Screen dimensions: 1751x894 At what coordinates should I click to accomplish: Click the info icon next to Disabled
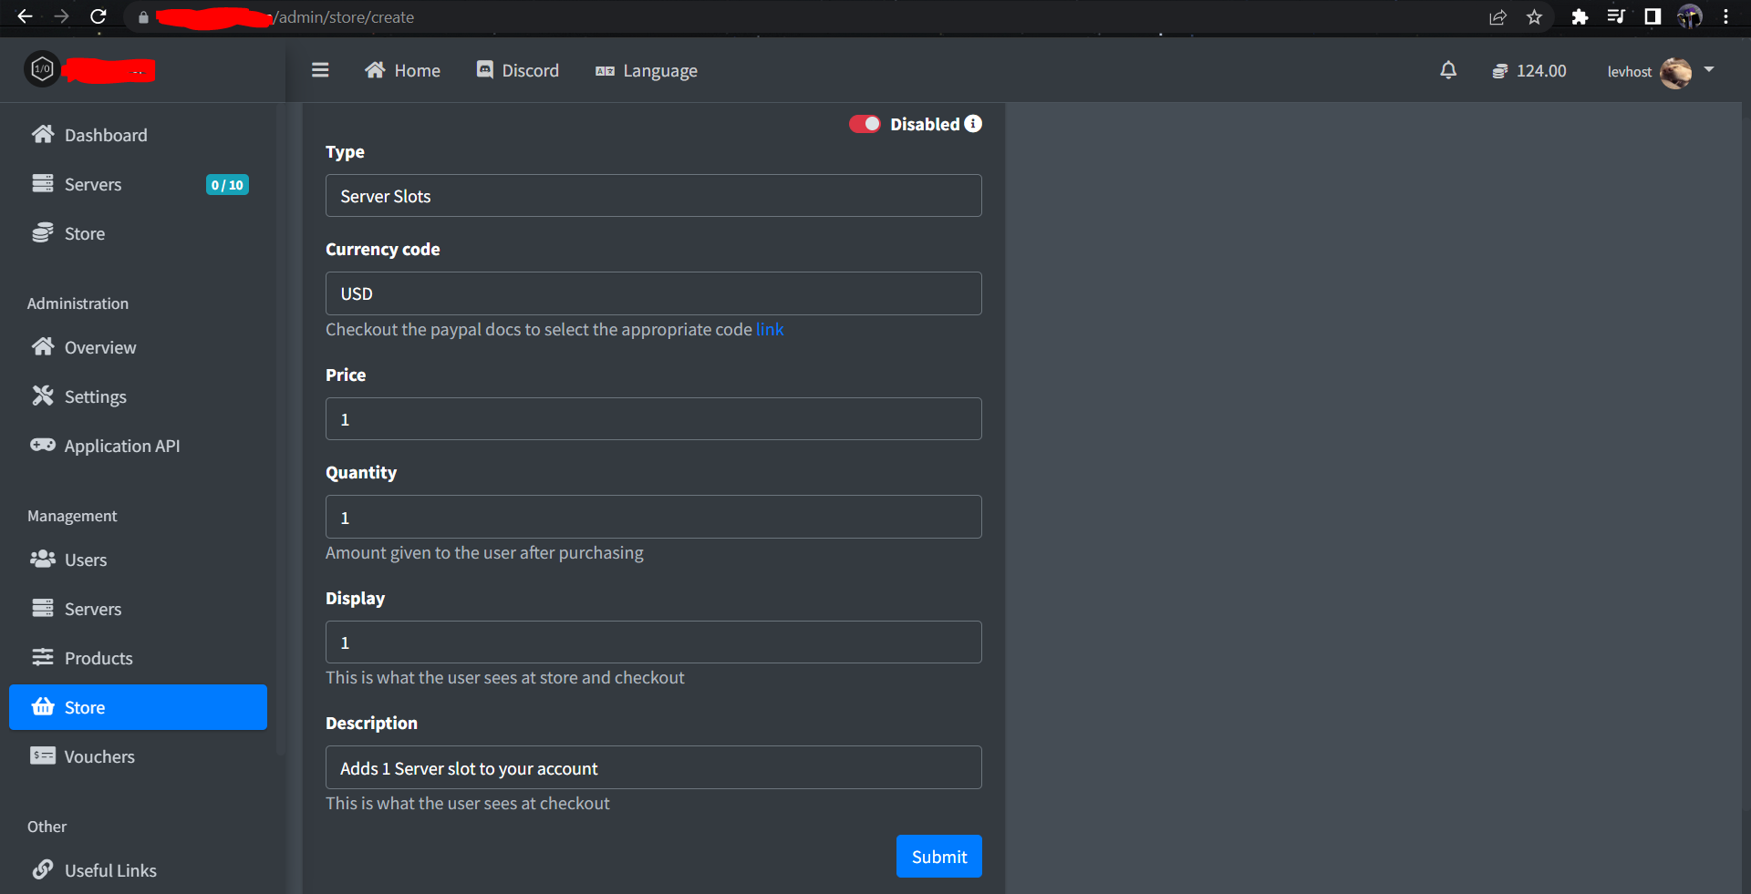pos(973,124)
